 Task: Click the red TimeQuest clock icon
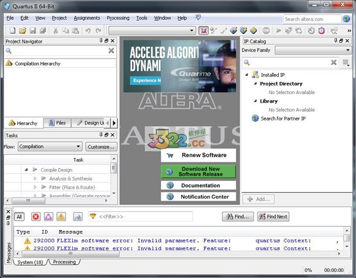tap(322, 30)
